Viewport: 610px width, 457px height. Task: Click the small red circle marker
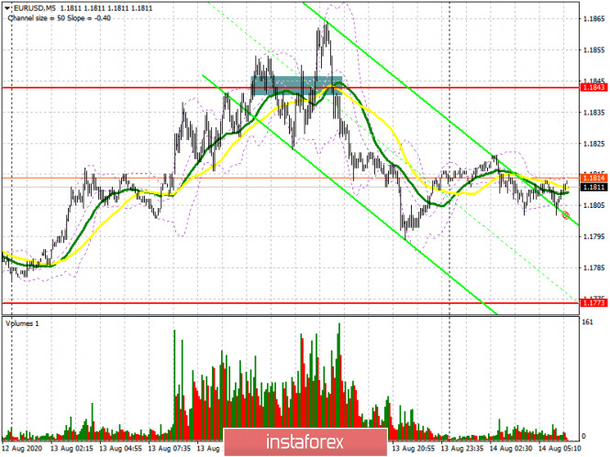(x=565, y=215)
